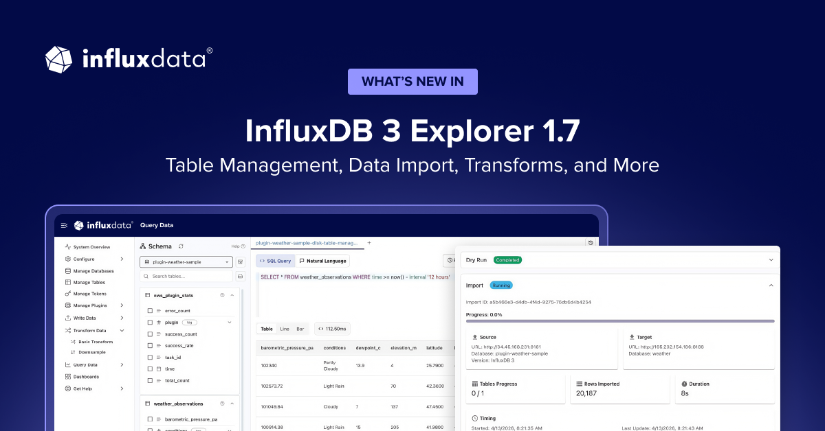This screenshot has height=431, width=825.
Task: Check the success_rate column checkbox
Action: [x=150, y=346]
